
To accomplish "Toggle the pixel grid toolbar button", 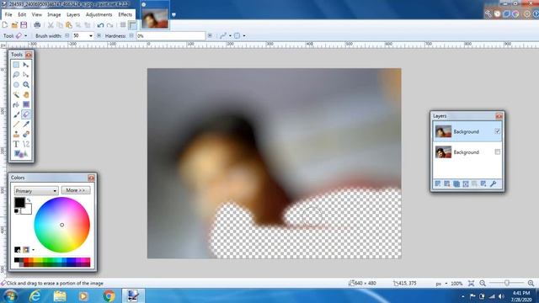I will 123,25.
